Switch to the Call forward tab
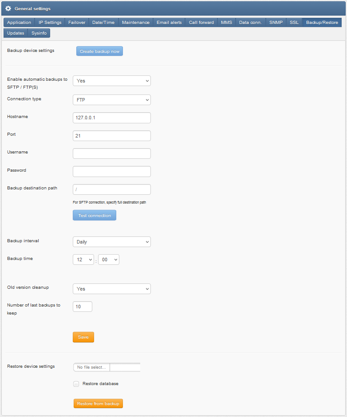The image size is (347, 417). (x=201, y=23)
